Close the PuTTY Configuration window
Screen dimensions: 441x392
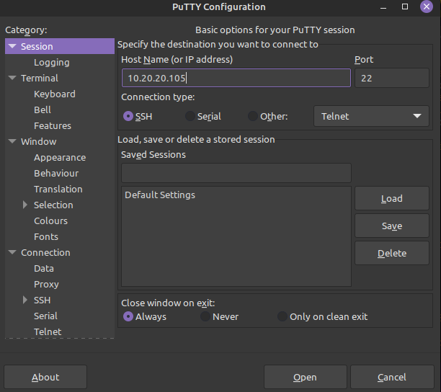tap(427, 6)
